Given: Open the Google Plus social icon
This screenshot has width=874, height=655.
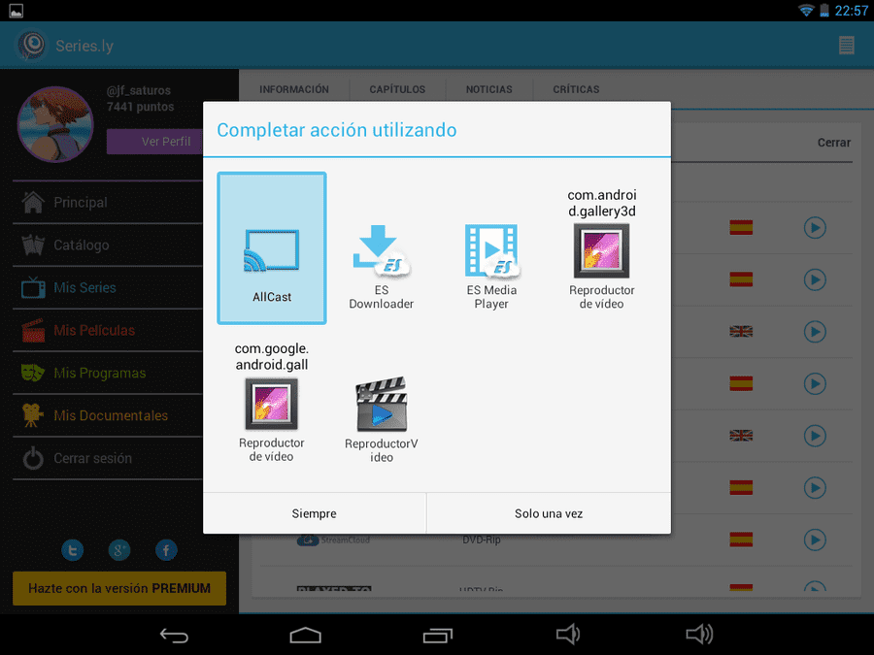Looking at the screenshot, I should click(119, 550).
